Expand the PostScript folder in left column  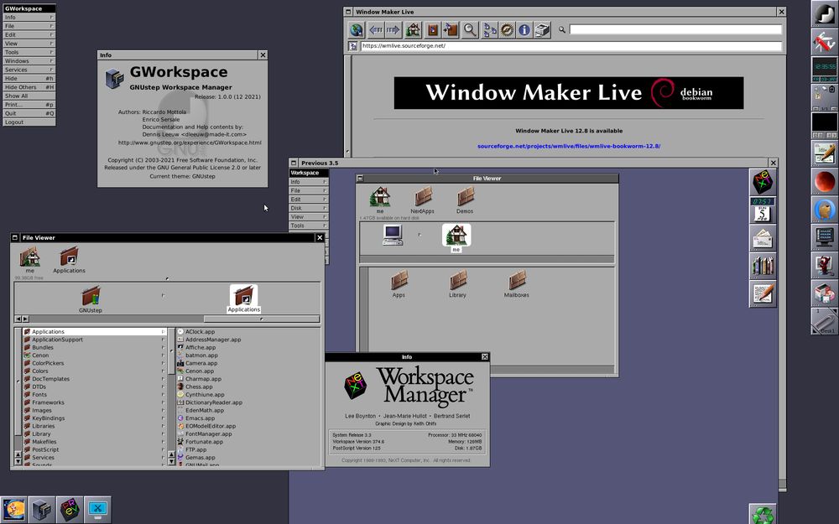(163, 449)
